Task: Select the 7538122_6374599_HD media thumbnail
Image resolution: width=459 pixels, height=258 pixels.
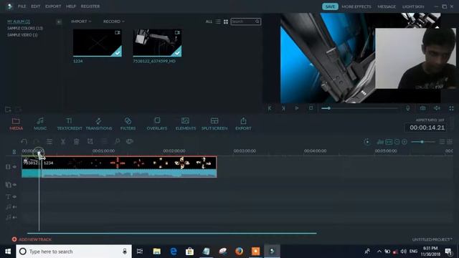Action: pyautogui.click(x=157, y=43)
